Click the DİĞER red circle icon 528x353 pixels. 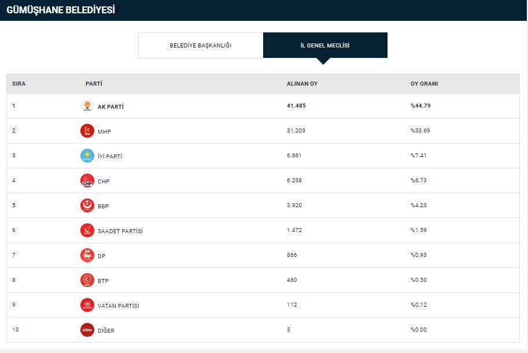tap(87, 330)
